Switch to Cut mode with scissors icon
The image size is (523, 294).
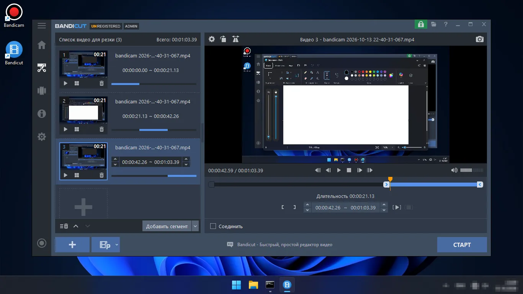(42, 68)
